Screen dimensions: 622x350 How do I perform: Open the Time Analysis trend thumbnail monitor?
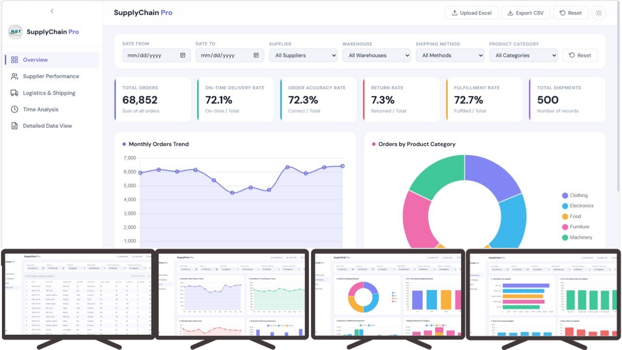[232, 294]
